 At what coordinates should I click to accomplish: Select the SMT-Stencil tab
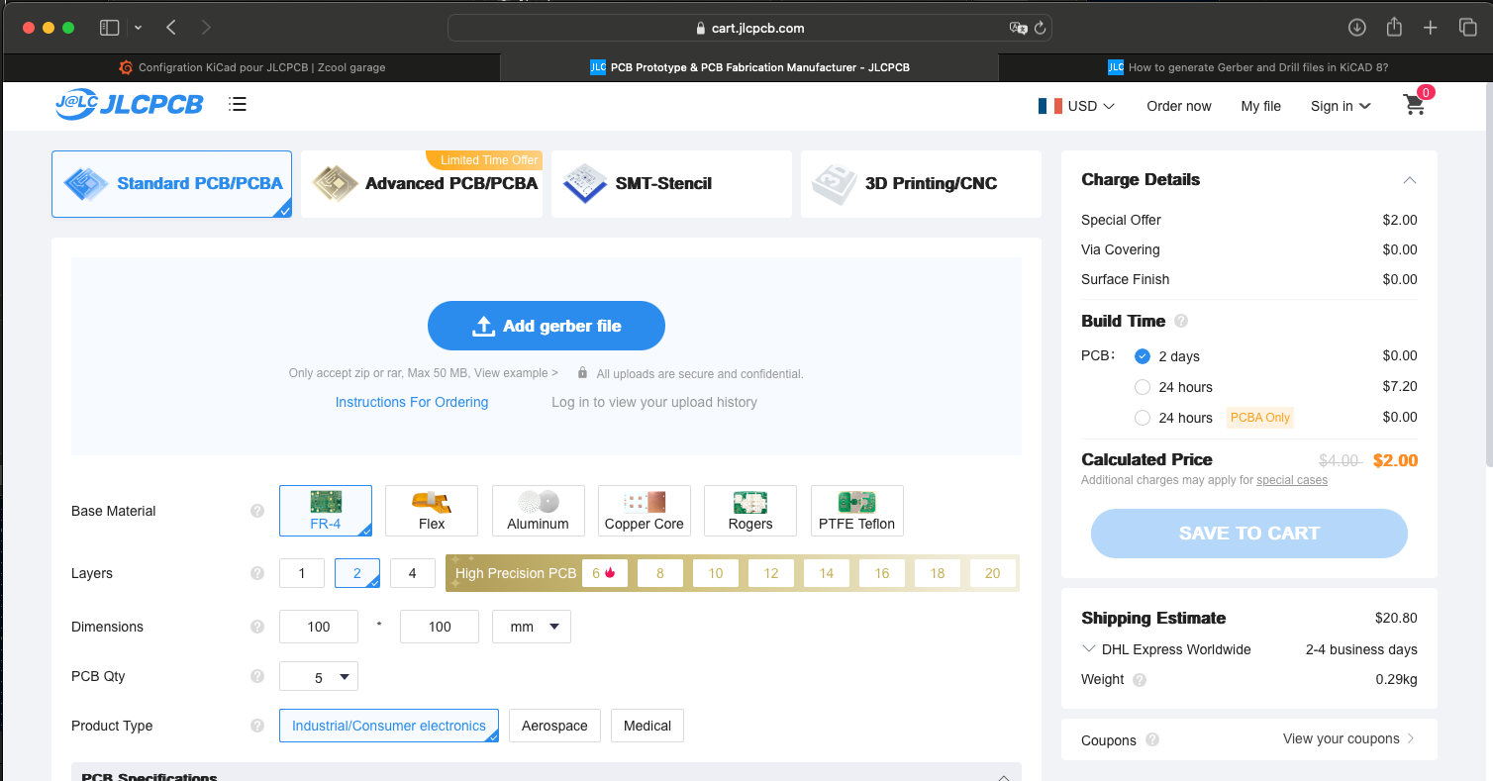[671, 184]
